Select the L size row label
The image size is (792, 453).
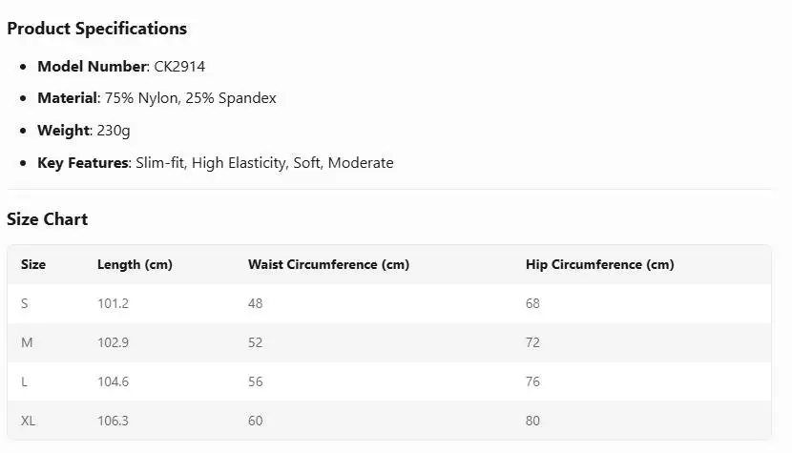coord(25,381)
